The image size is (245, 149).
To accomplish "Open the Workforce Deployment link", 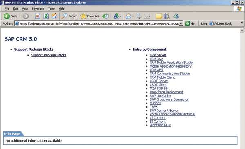I will coord(167,92).
